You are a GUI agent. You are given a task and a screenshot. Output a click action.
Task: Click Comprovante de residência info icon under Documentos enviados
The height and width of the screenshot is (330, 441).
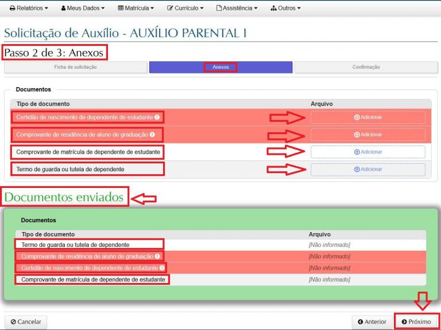tap(157, 256)
